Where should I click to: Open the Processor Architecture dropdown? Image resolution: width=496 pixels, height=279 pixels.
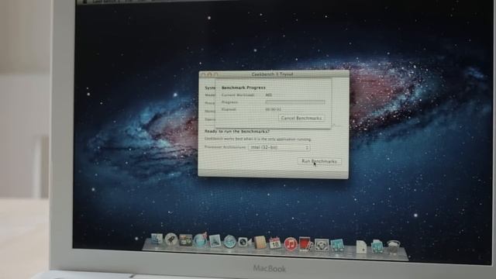pos(279,147)
